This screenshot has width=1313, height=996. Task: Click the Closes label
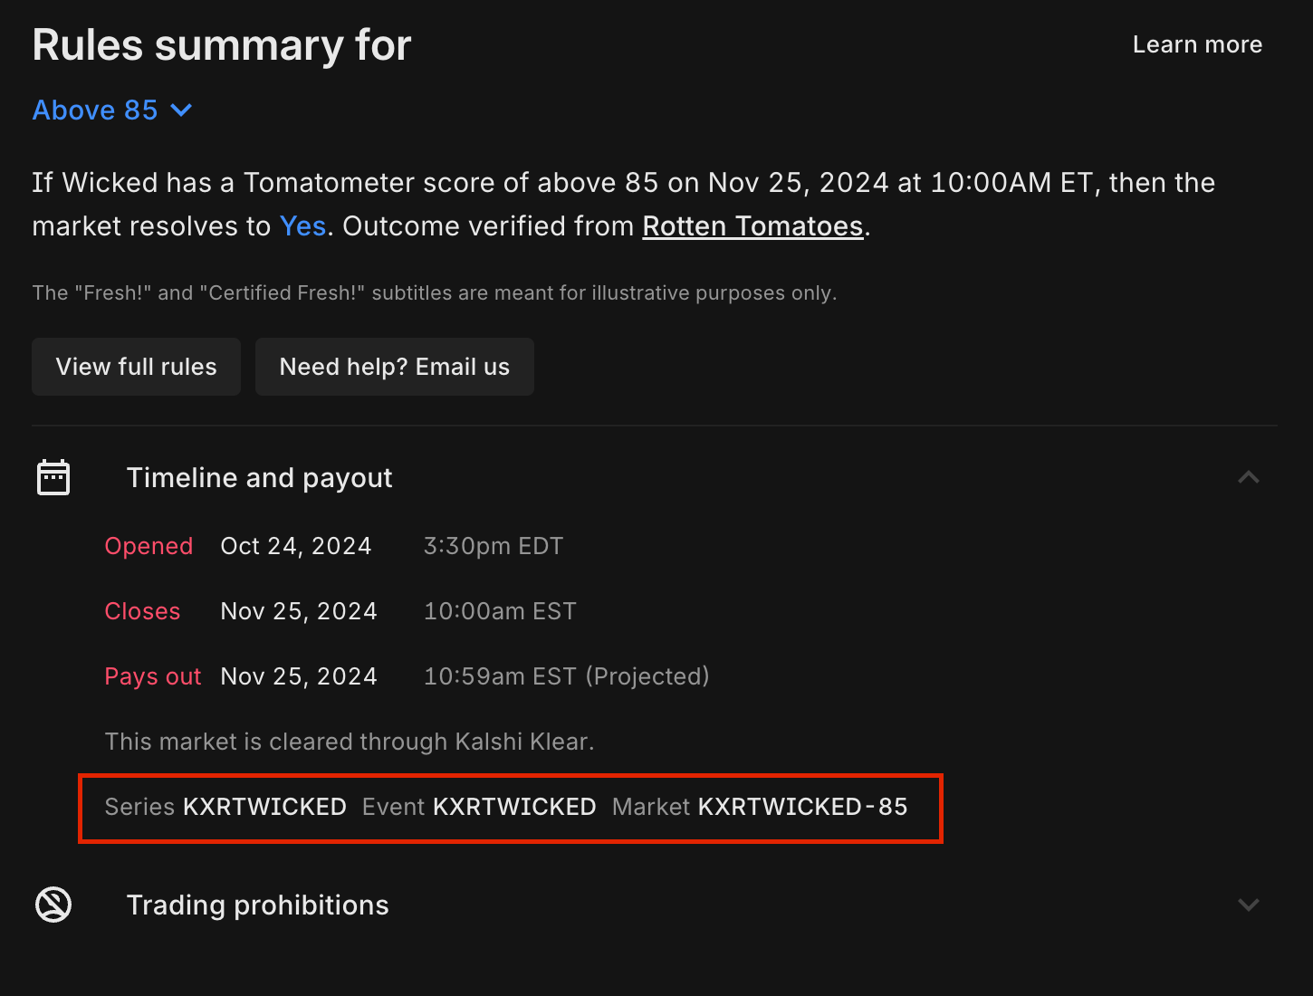(x=142, y=611)
